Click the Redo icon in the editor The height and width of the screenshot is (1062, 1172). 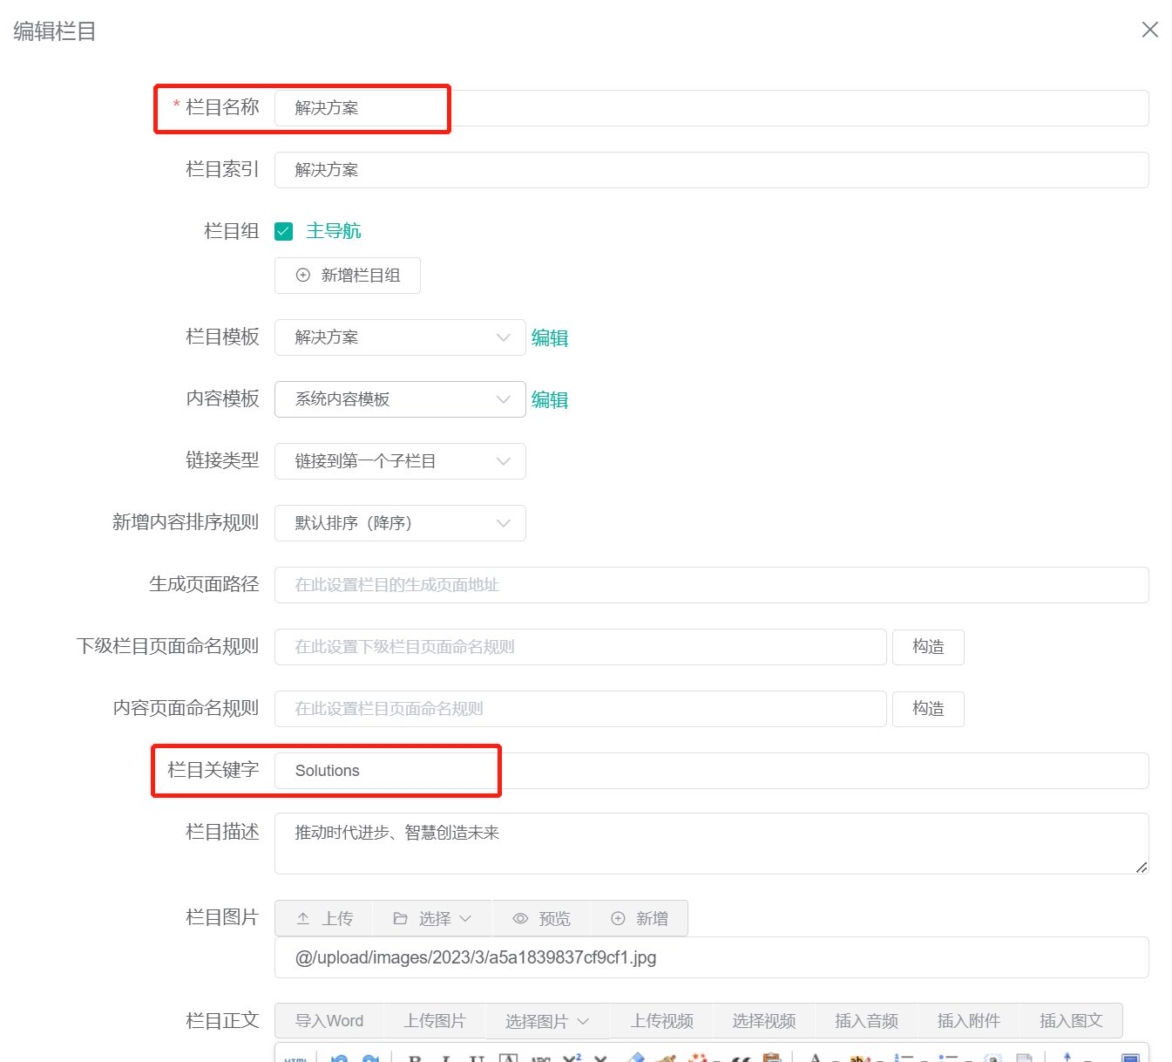[369, 1058]
